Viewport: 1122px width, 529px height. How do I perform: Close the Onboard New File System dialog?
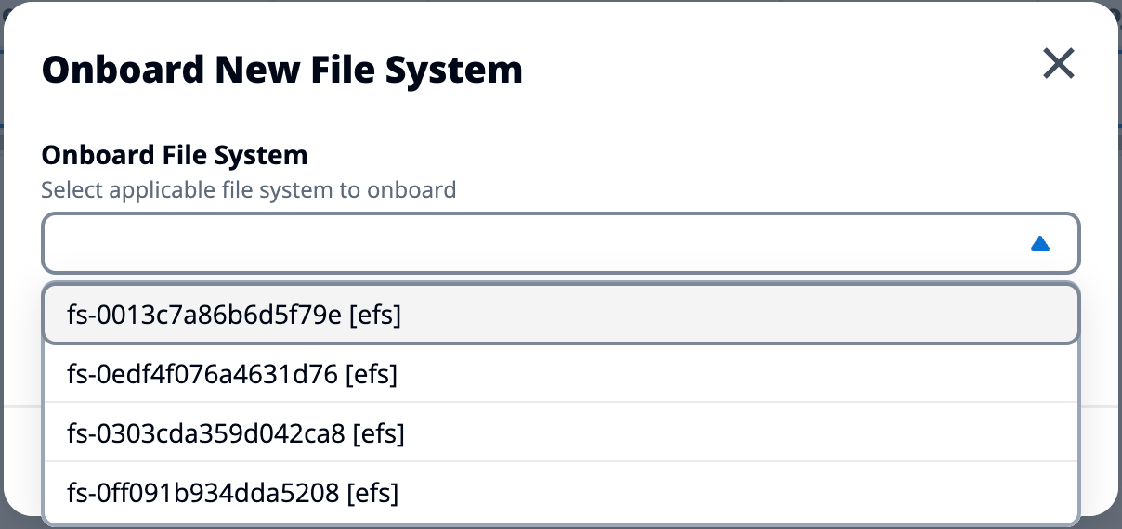point(1058,64)
